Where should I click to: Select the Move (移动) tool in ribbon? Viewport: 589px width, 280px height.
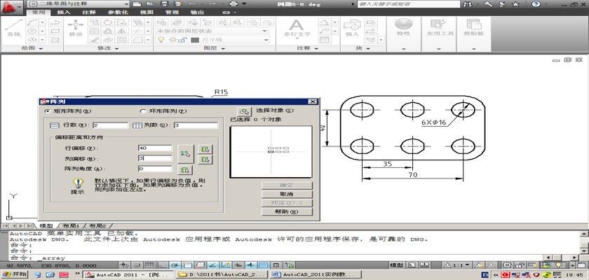(x=75, y=28)
